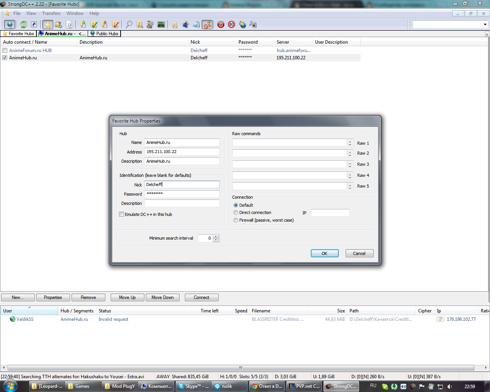Open ADL Search folder-magnifier icon
The height and width of the screenshot is (392, 490).
(140, 24)
